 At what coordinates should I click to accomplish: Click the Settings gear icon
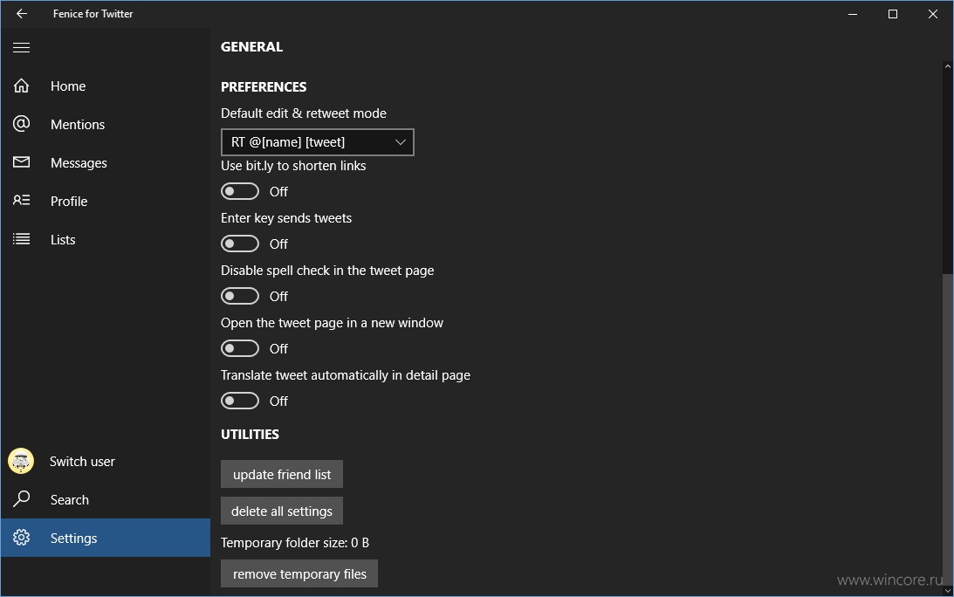21,538
